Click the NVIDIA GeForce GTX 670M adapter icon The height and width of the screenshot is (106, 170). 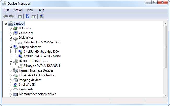20,56
